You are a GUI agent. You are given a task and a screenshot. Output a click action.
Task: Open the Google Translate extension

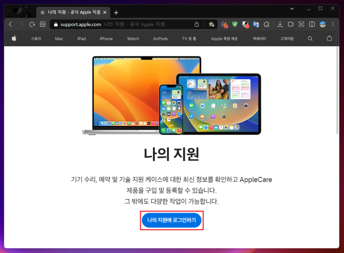pos(256,24)
